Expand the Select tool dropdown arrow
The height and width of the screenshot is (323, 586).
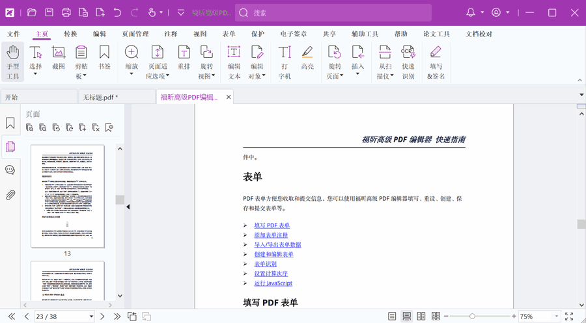(36, 74)
